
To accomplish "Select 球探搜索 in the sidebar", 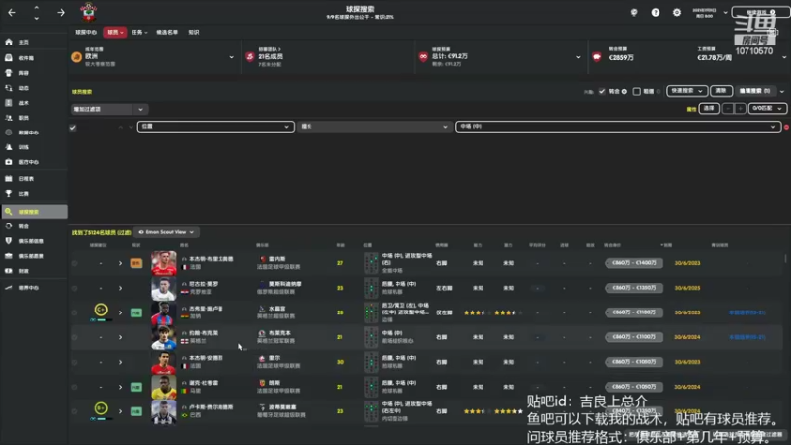I will [35, 212].
